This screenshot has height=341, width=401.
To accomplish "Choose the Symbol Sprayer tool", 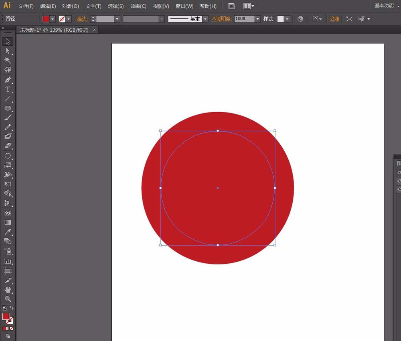I will click(x=8, y=252).
